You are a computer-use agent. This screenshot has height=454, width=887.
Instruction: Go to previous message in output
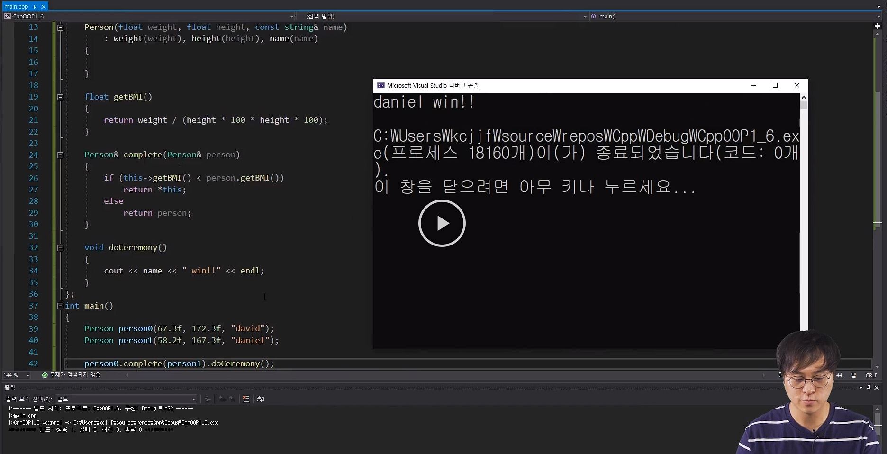222,399
